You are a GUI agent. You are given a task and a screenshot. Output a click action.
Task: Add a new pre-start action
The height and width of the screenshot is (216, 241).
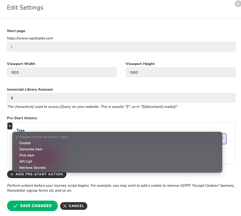coord(37,174)
